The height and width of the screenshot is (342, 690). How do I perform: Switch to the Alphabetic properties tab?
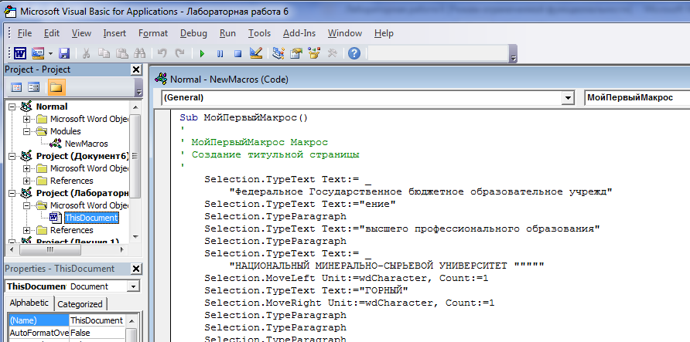pyautogui.click(x=29, y=303)
